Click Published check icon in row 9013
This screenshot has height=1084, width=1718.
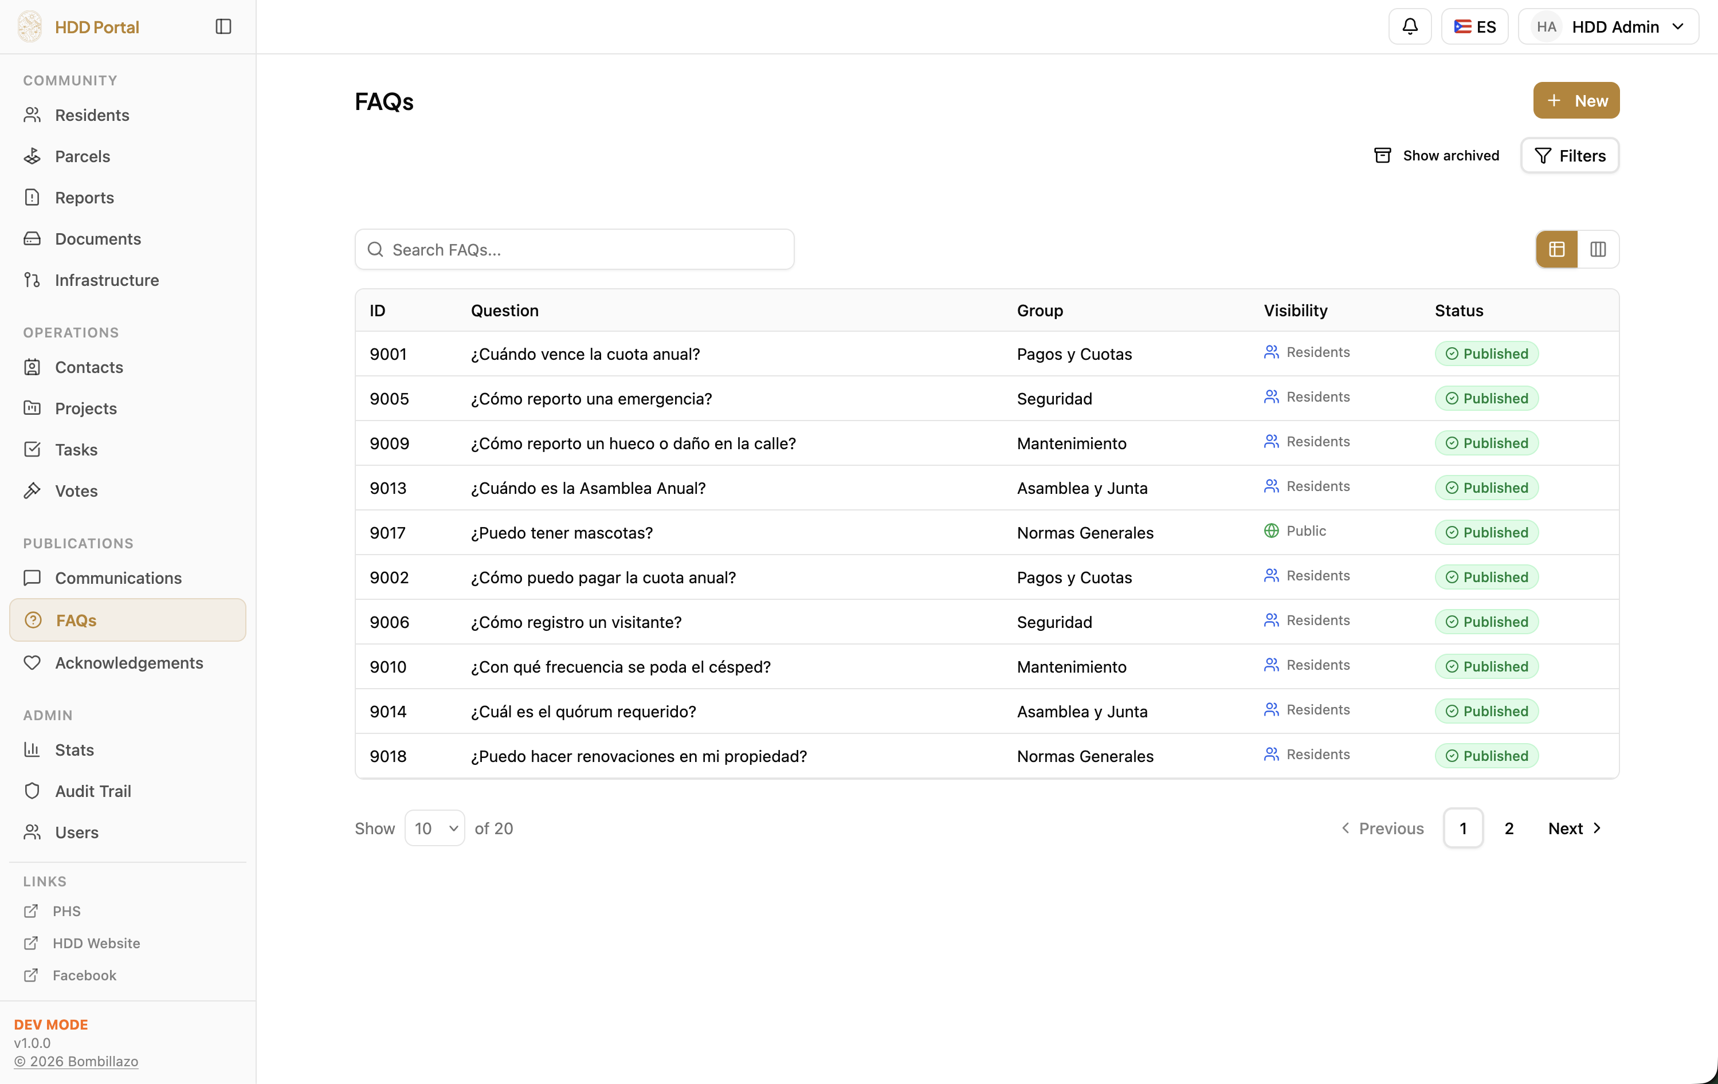click(x=1452, y=488)
